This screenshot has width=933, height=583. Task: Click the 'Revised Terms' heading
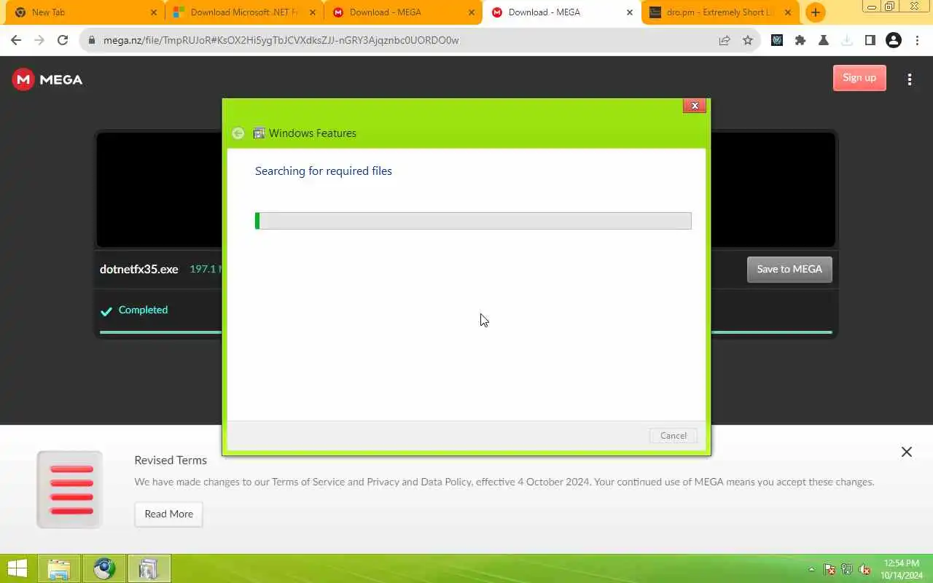[x=171, y=460]
